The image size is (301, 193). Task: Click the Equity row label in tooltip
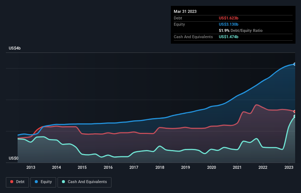179,24
